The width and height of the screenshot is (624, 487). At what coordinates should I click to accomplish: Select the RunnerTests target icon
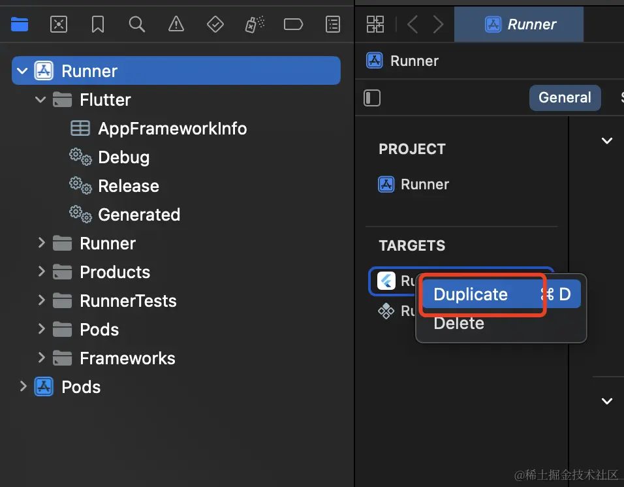pos(386,311)
